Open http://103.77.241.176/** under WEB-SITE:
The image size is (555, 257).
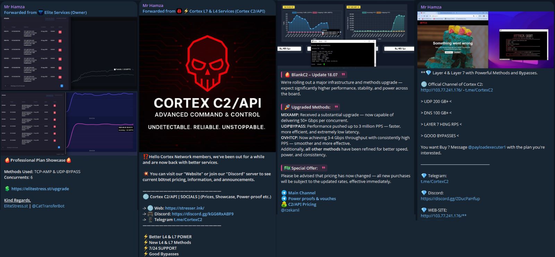coord(444,216)
